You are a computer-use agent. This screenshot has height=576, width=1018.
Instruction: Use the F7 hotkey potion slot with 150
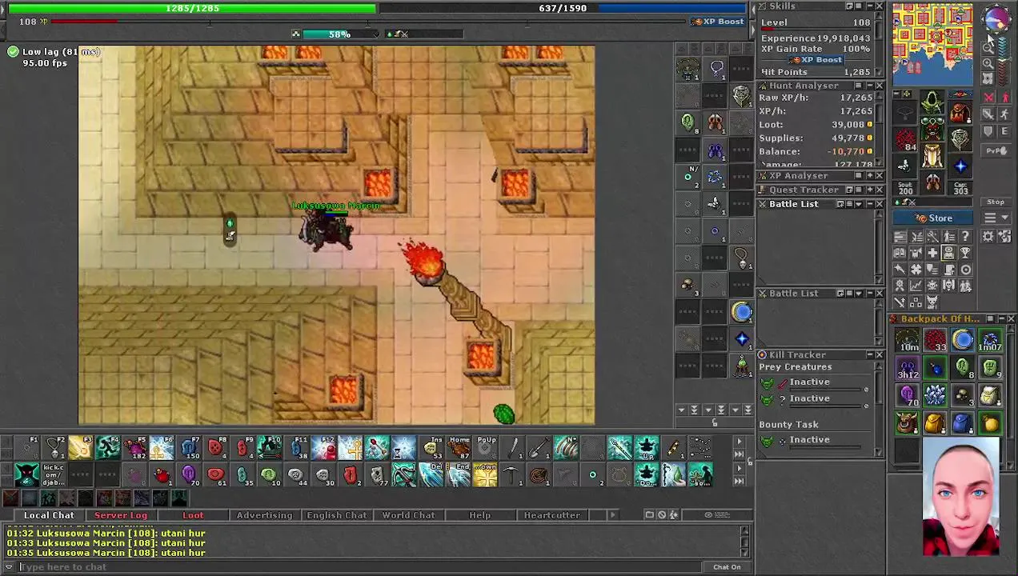pyautogui.click(x=188, y=447)
